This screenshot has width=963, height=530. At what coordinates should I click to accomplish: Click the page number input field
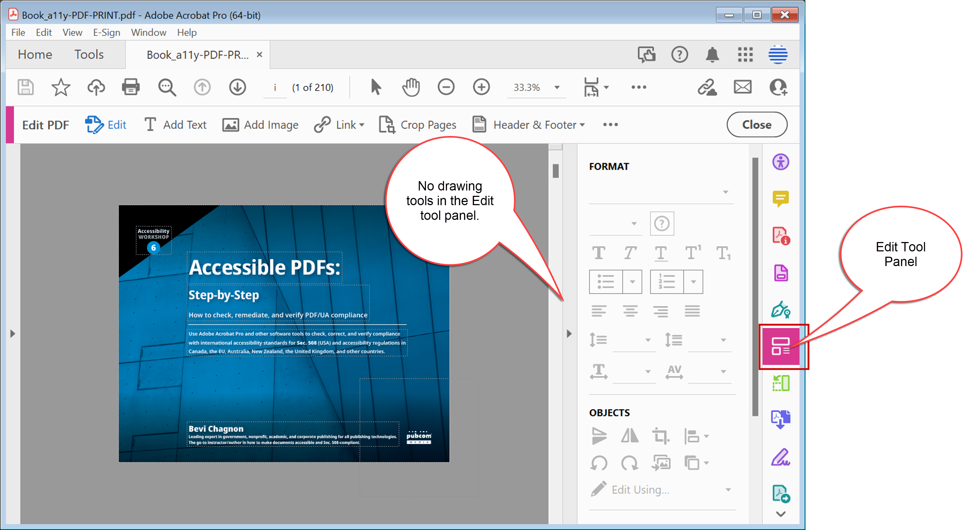[x=275, y=87]
